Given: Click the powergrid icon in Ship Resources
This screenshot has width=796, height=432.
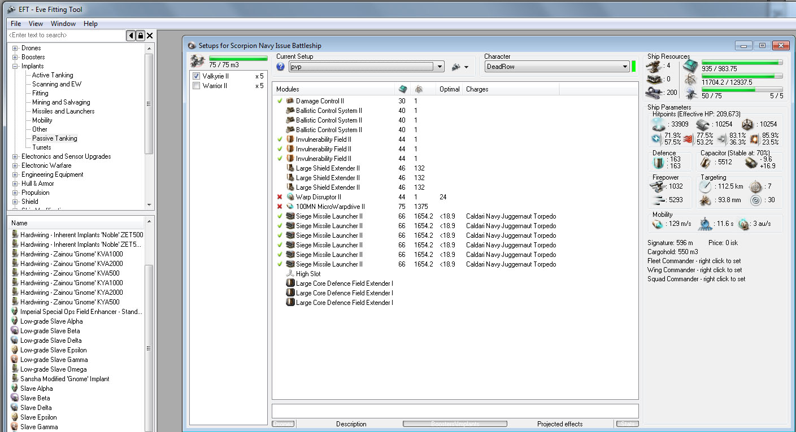Looking at the screenshot, I should (690, 79).
